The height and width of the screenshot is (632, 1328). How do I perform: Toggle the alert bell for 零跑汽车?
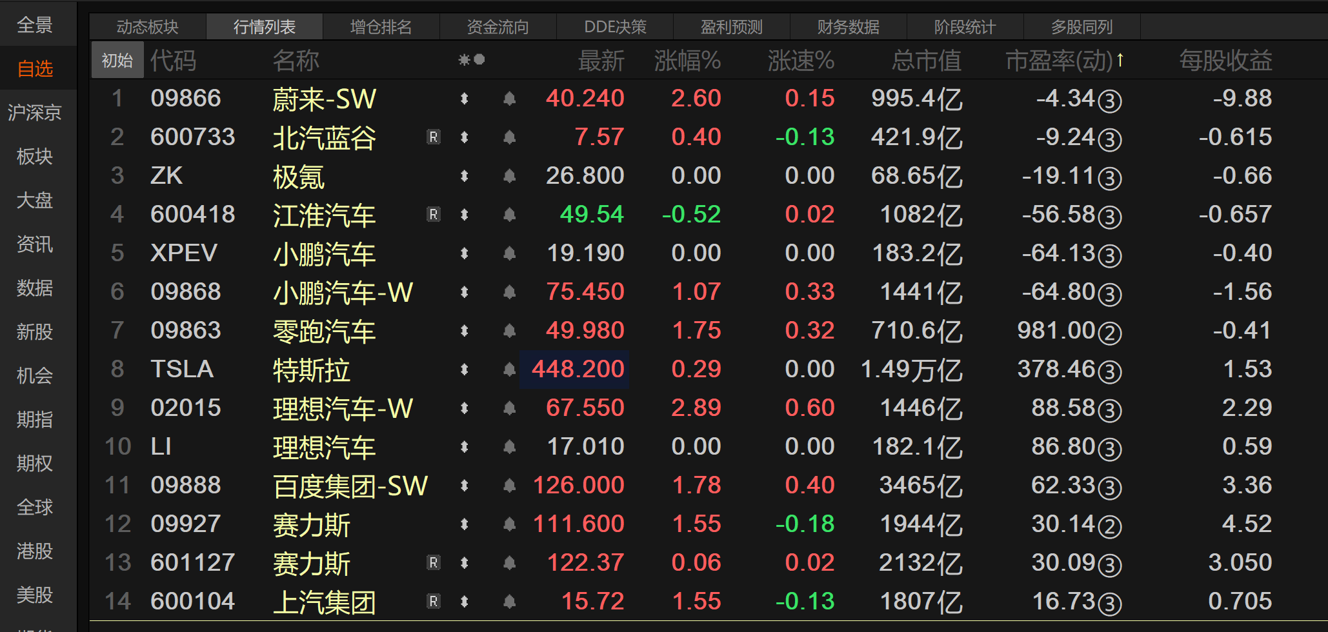click(x=509, y=331)
